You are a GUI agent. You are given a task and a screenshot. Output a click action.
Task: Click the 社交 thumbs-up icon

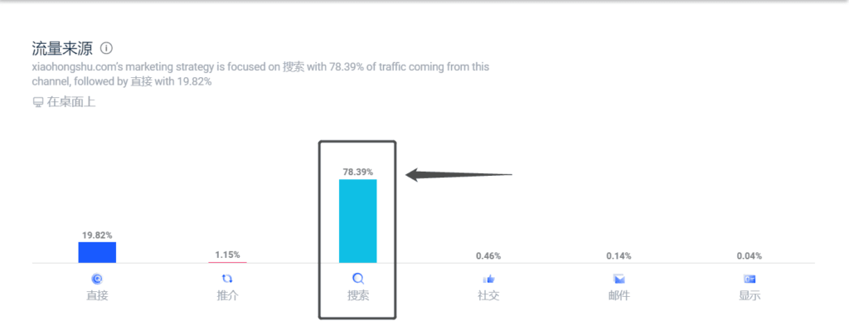(488, 279)
